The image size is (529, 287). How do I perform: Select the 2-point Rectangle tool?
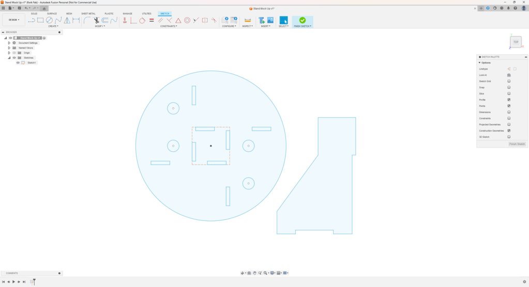[40, 20]
